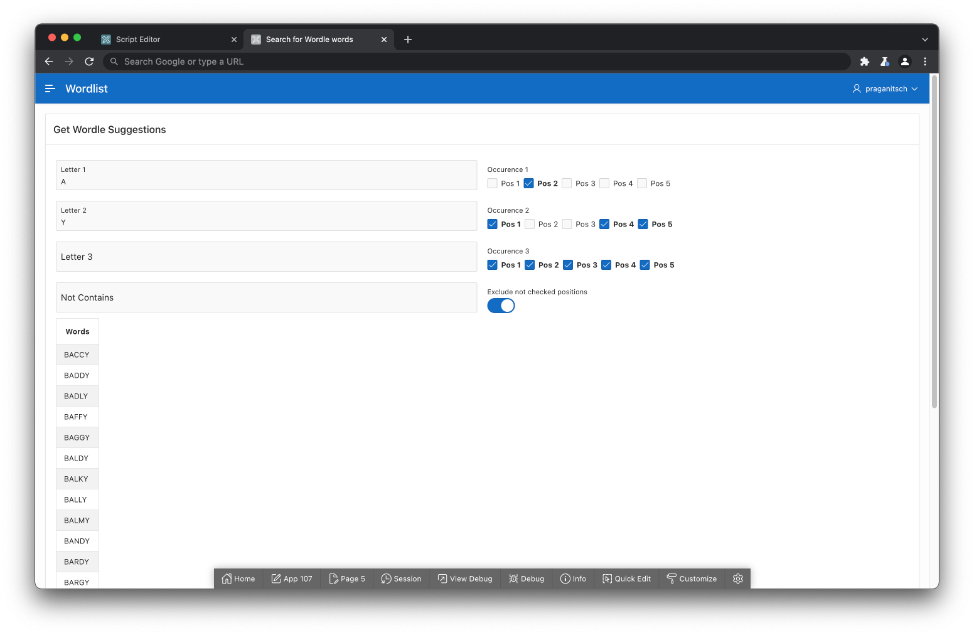
Task: Open the new tab plus icon
Action: (x=408, y=40)
